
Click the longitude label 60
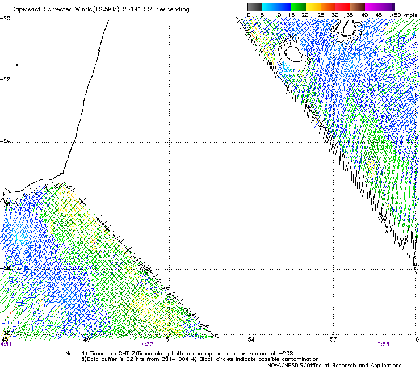coord(415,339)
